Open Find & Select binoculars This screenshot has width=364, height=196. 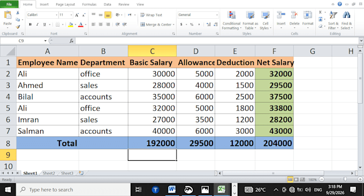coord(346,20)
